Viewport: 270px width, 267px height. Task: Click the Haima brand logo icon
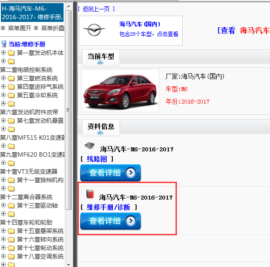(x=94, y=30)
